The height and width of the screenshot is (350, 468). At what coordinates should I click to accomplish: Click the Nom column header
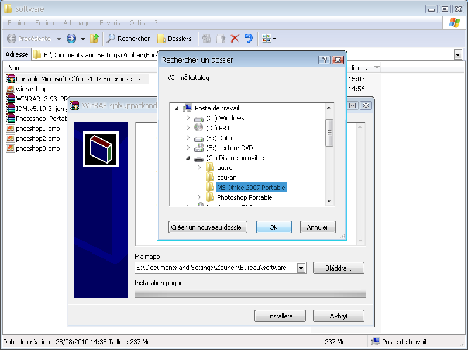pos(15,68)
